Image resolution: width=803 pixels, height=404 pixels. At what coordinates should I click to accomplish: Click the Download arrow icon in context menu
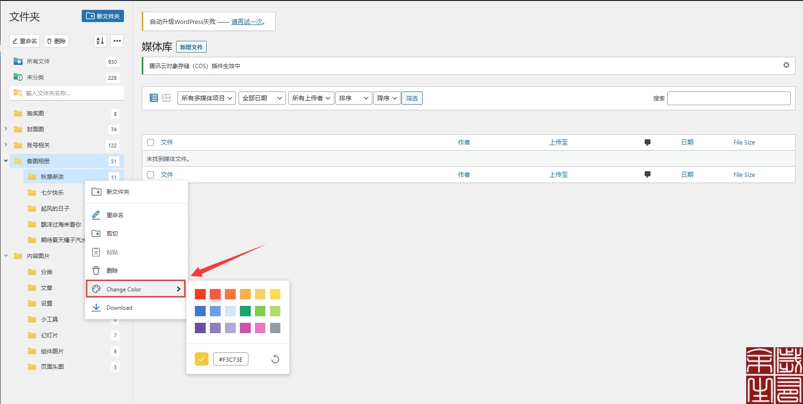tap(96, 307)
